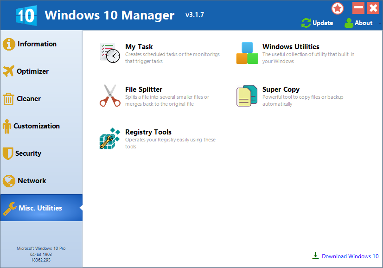Launch the My Task title
The height and width of the screenshot is (268, 383).
139,47
